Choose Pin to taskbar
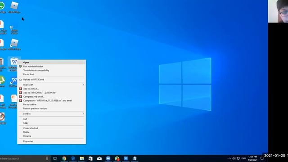The image size is (288, 162). click(51, 104)
